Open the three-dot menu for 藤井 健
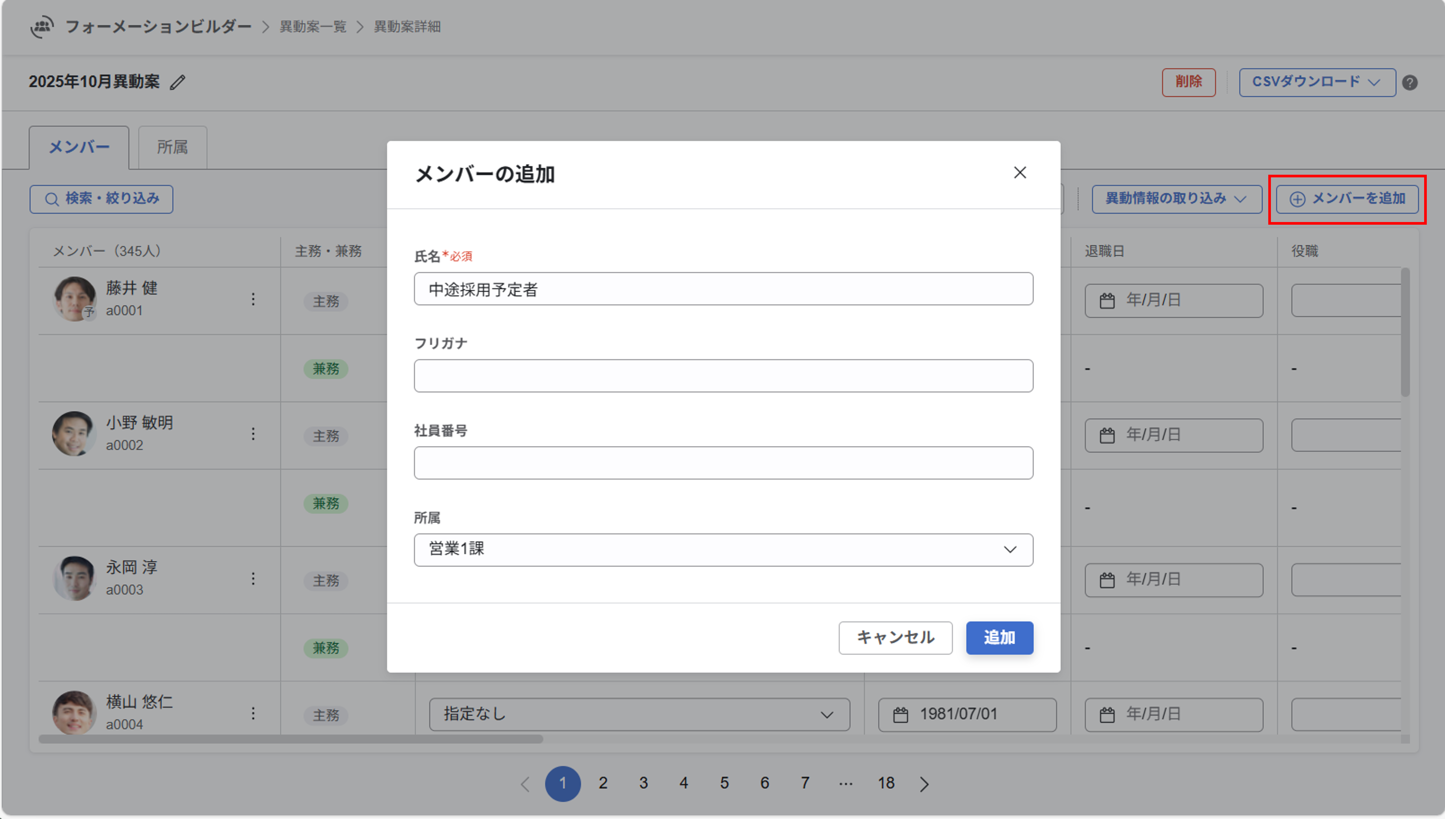This screenshot has height=819, width=1445. (x=253, y=299)
